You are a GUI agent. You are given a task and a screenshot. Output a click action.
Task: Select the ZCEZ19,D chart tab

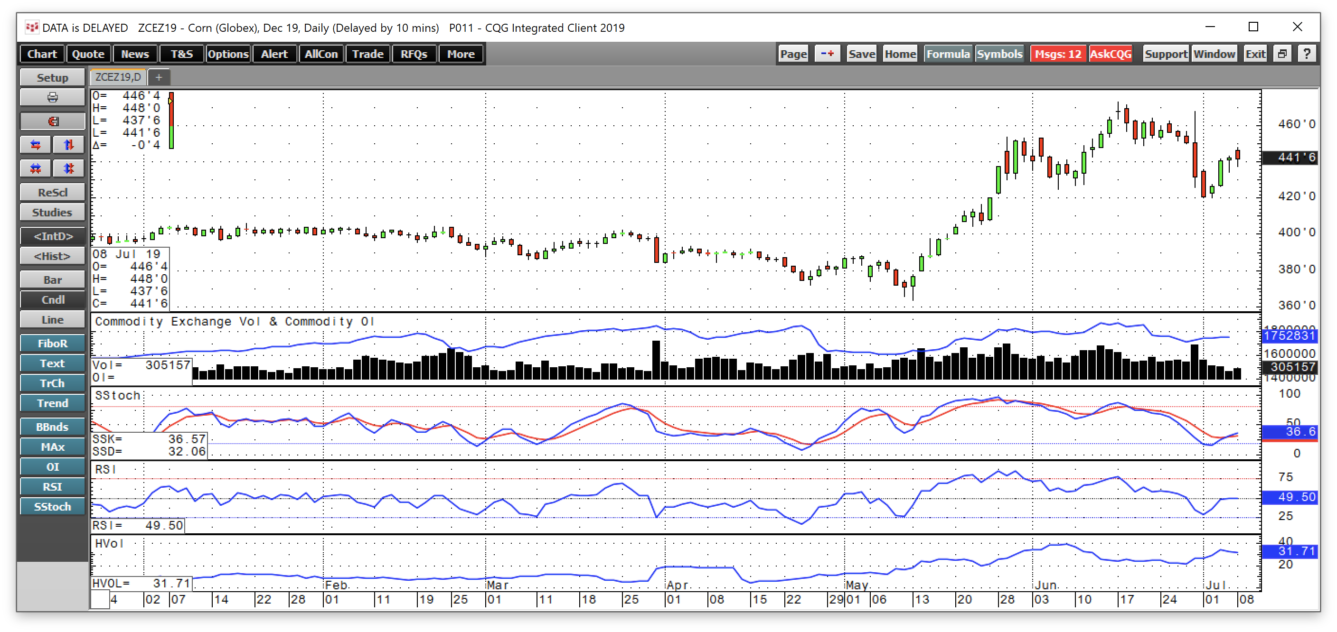point(118,77)
